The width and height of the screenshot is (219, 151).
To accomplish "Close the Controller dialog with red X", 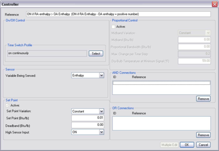I will click(x=215, y=4).
